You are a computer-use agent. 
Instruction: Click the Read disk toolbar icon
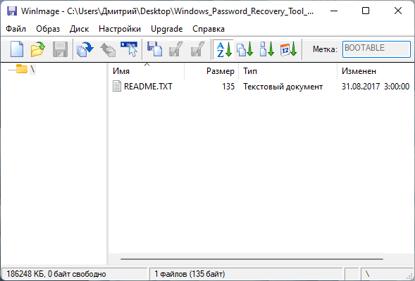coord(154,49)
